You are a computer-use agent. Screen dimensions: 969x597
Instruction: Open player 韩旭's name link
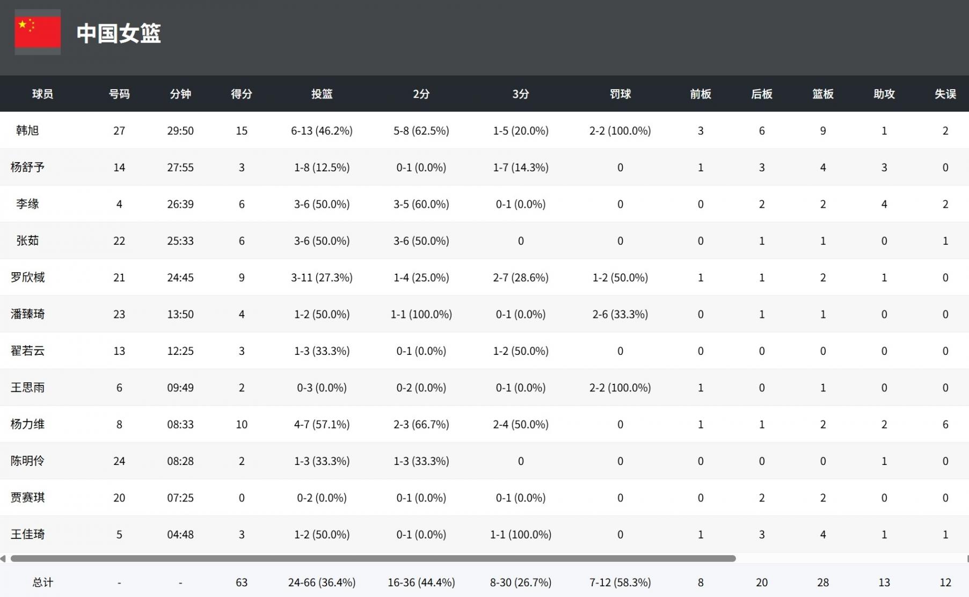click(27, 130)
